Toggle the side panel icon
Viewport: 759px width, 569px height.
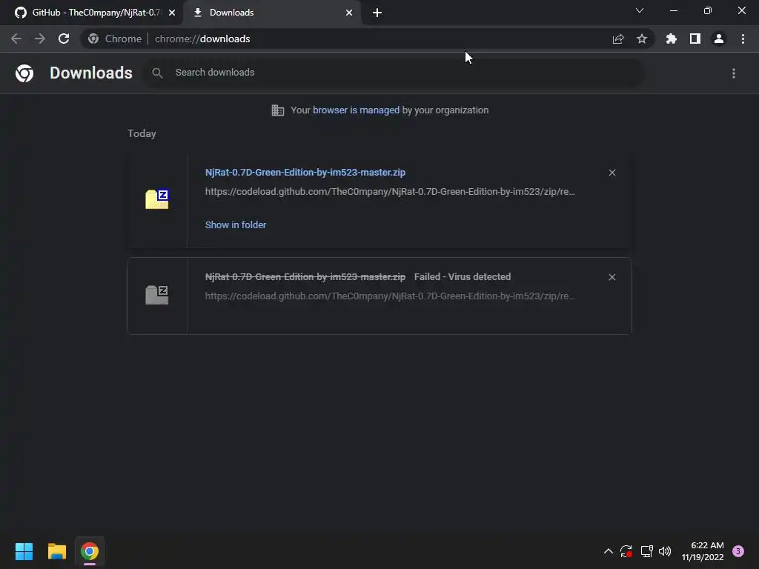pos(695,39)
